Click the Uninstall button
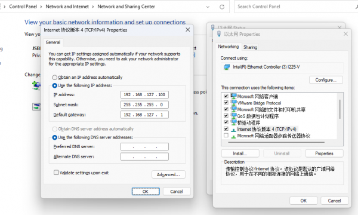Image resolution: width=358 pixels, height=215 pixels. [282, 153]
